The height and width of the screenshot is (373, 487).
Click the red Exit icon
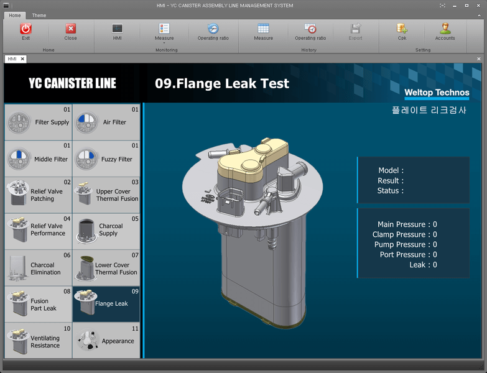coord(26,29)
